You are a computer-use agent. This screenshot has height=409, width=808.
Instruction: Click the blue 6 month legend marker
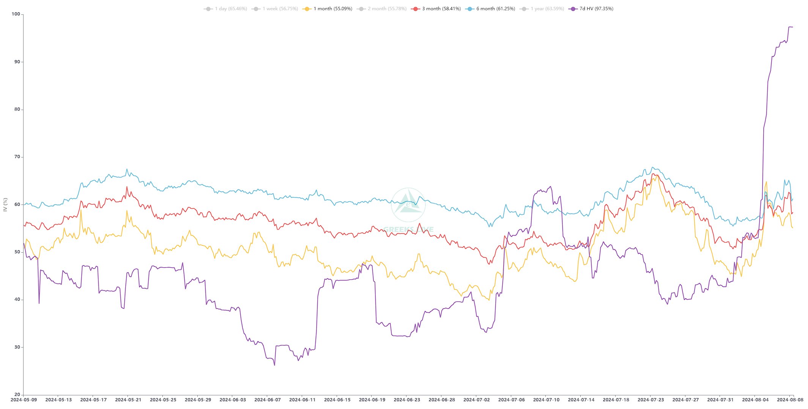pyautogui.click(x=469, y=9)
